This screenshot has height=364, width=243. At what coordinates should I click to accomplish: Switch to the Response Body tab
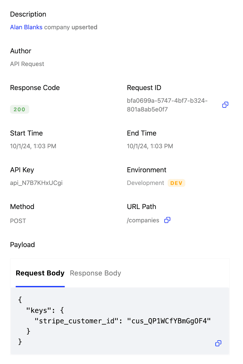point(95,273)
